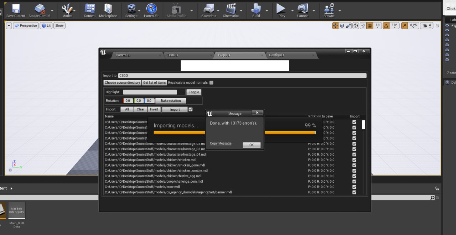Select the scale gizmo mode
Screen dimensions: 456x235
pos(348,26)
